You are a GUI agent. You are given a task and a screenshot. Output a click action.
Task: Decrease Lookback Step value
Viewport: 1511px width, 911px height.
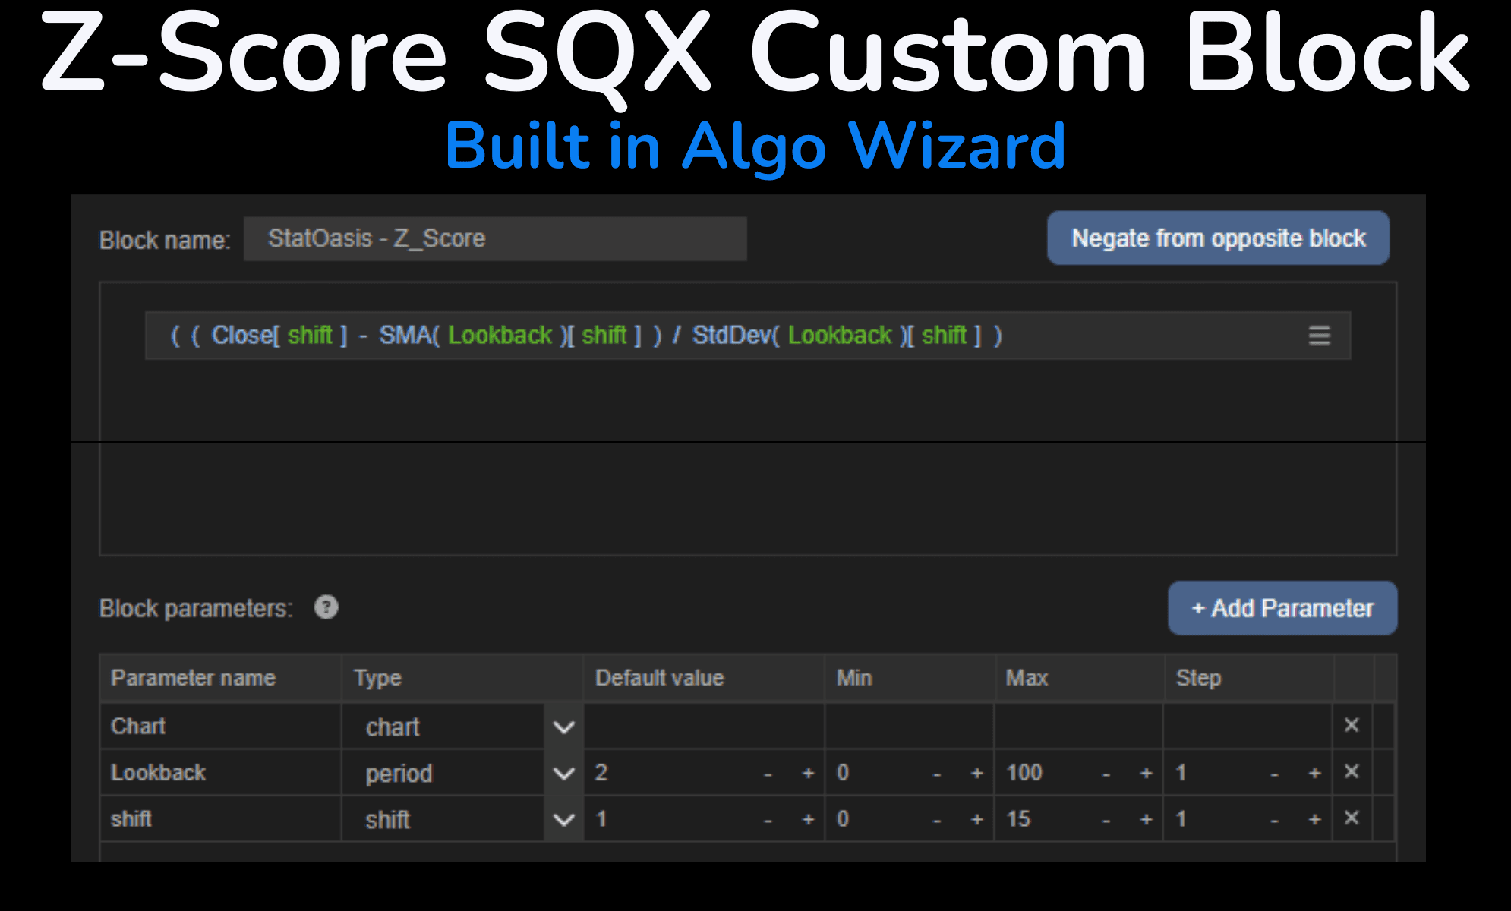pyautogui.click(x=1275, y=773)
